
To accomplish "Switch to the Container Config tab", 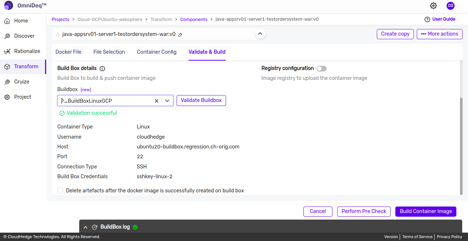I will coord(157,52).
